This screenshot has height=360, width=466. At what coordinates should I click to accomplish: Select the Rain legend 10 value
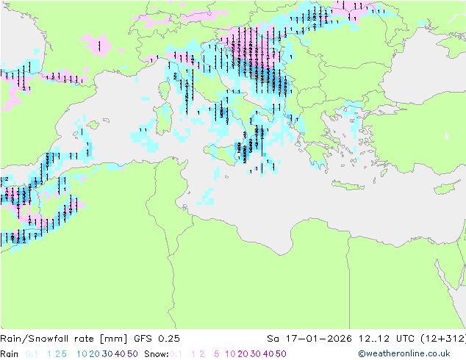pyautogui.click(x=82, y=354)
